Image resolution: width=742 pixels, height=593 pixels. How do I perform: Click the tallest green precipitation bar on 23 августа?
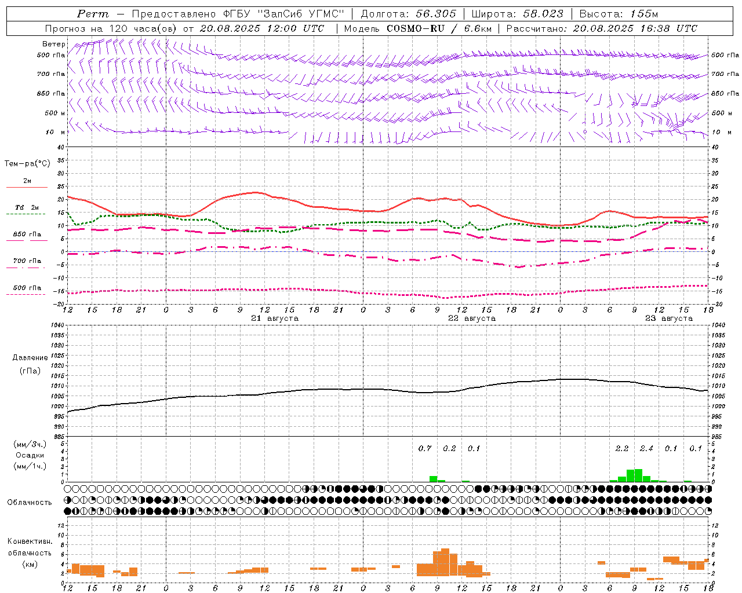tap(638, 475)
